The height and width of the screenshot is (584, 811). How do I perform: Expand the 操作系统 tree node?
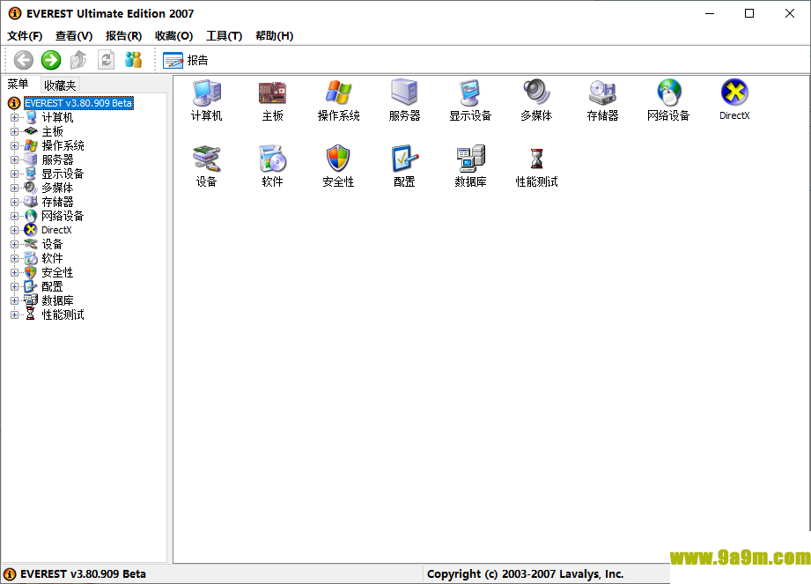(14, 145)
